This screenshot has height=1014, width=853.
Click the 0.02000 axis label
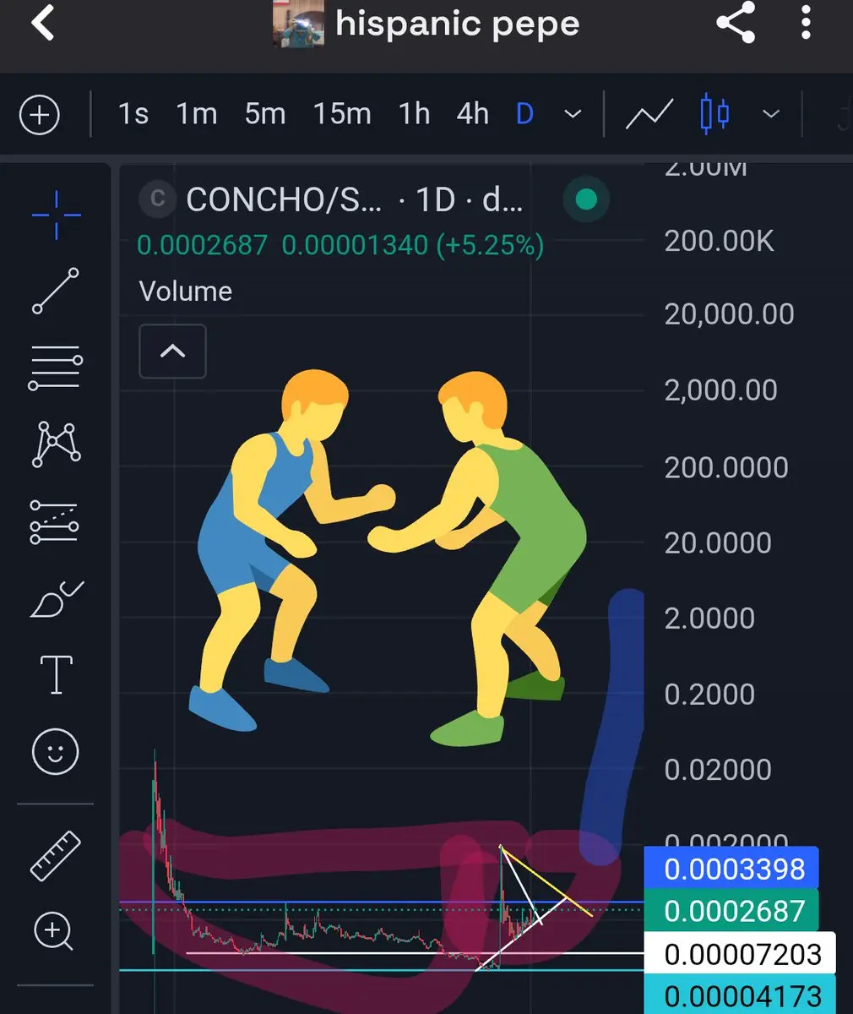(718, 770)
